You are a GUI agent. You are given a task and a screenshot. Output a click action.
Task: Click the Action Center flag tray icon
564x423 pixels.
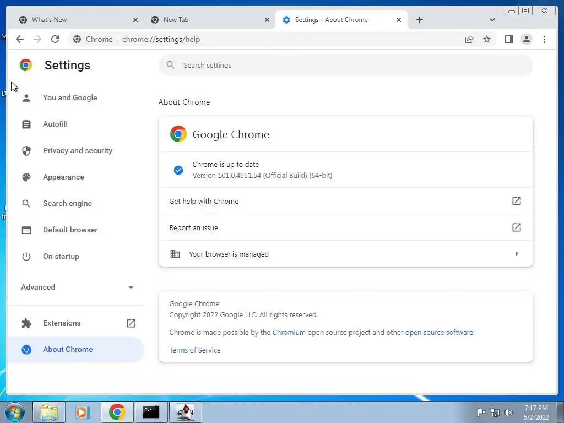coord(481,413)
